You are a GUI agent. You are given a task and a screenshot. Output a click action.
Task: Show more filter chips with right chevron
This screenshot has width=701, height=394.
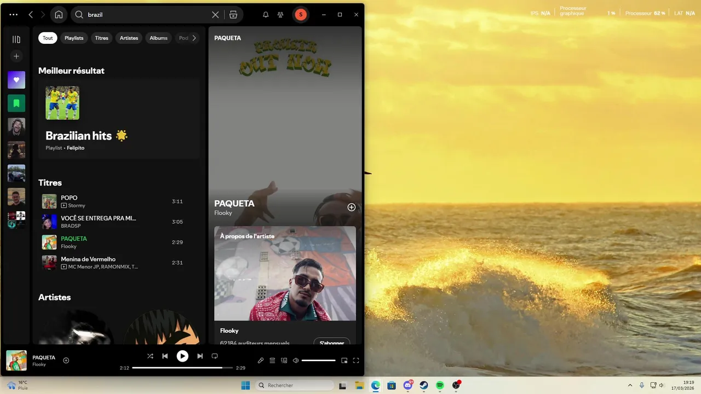(x=194, y=38)
